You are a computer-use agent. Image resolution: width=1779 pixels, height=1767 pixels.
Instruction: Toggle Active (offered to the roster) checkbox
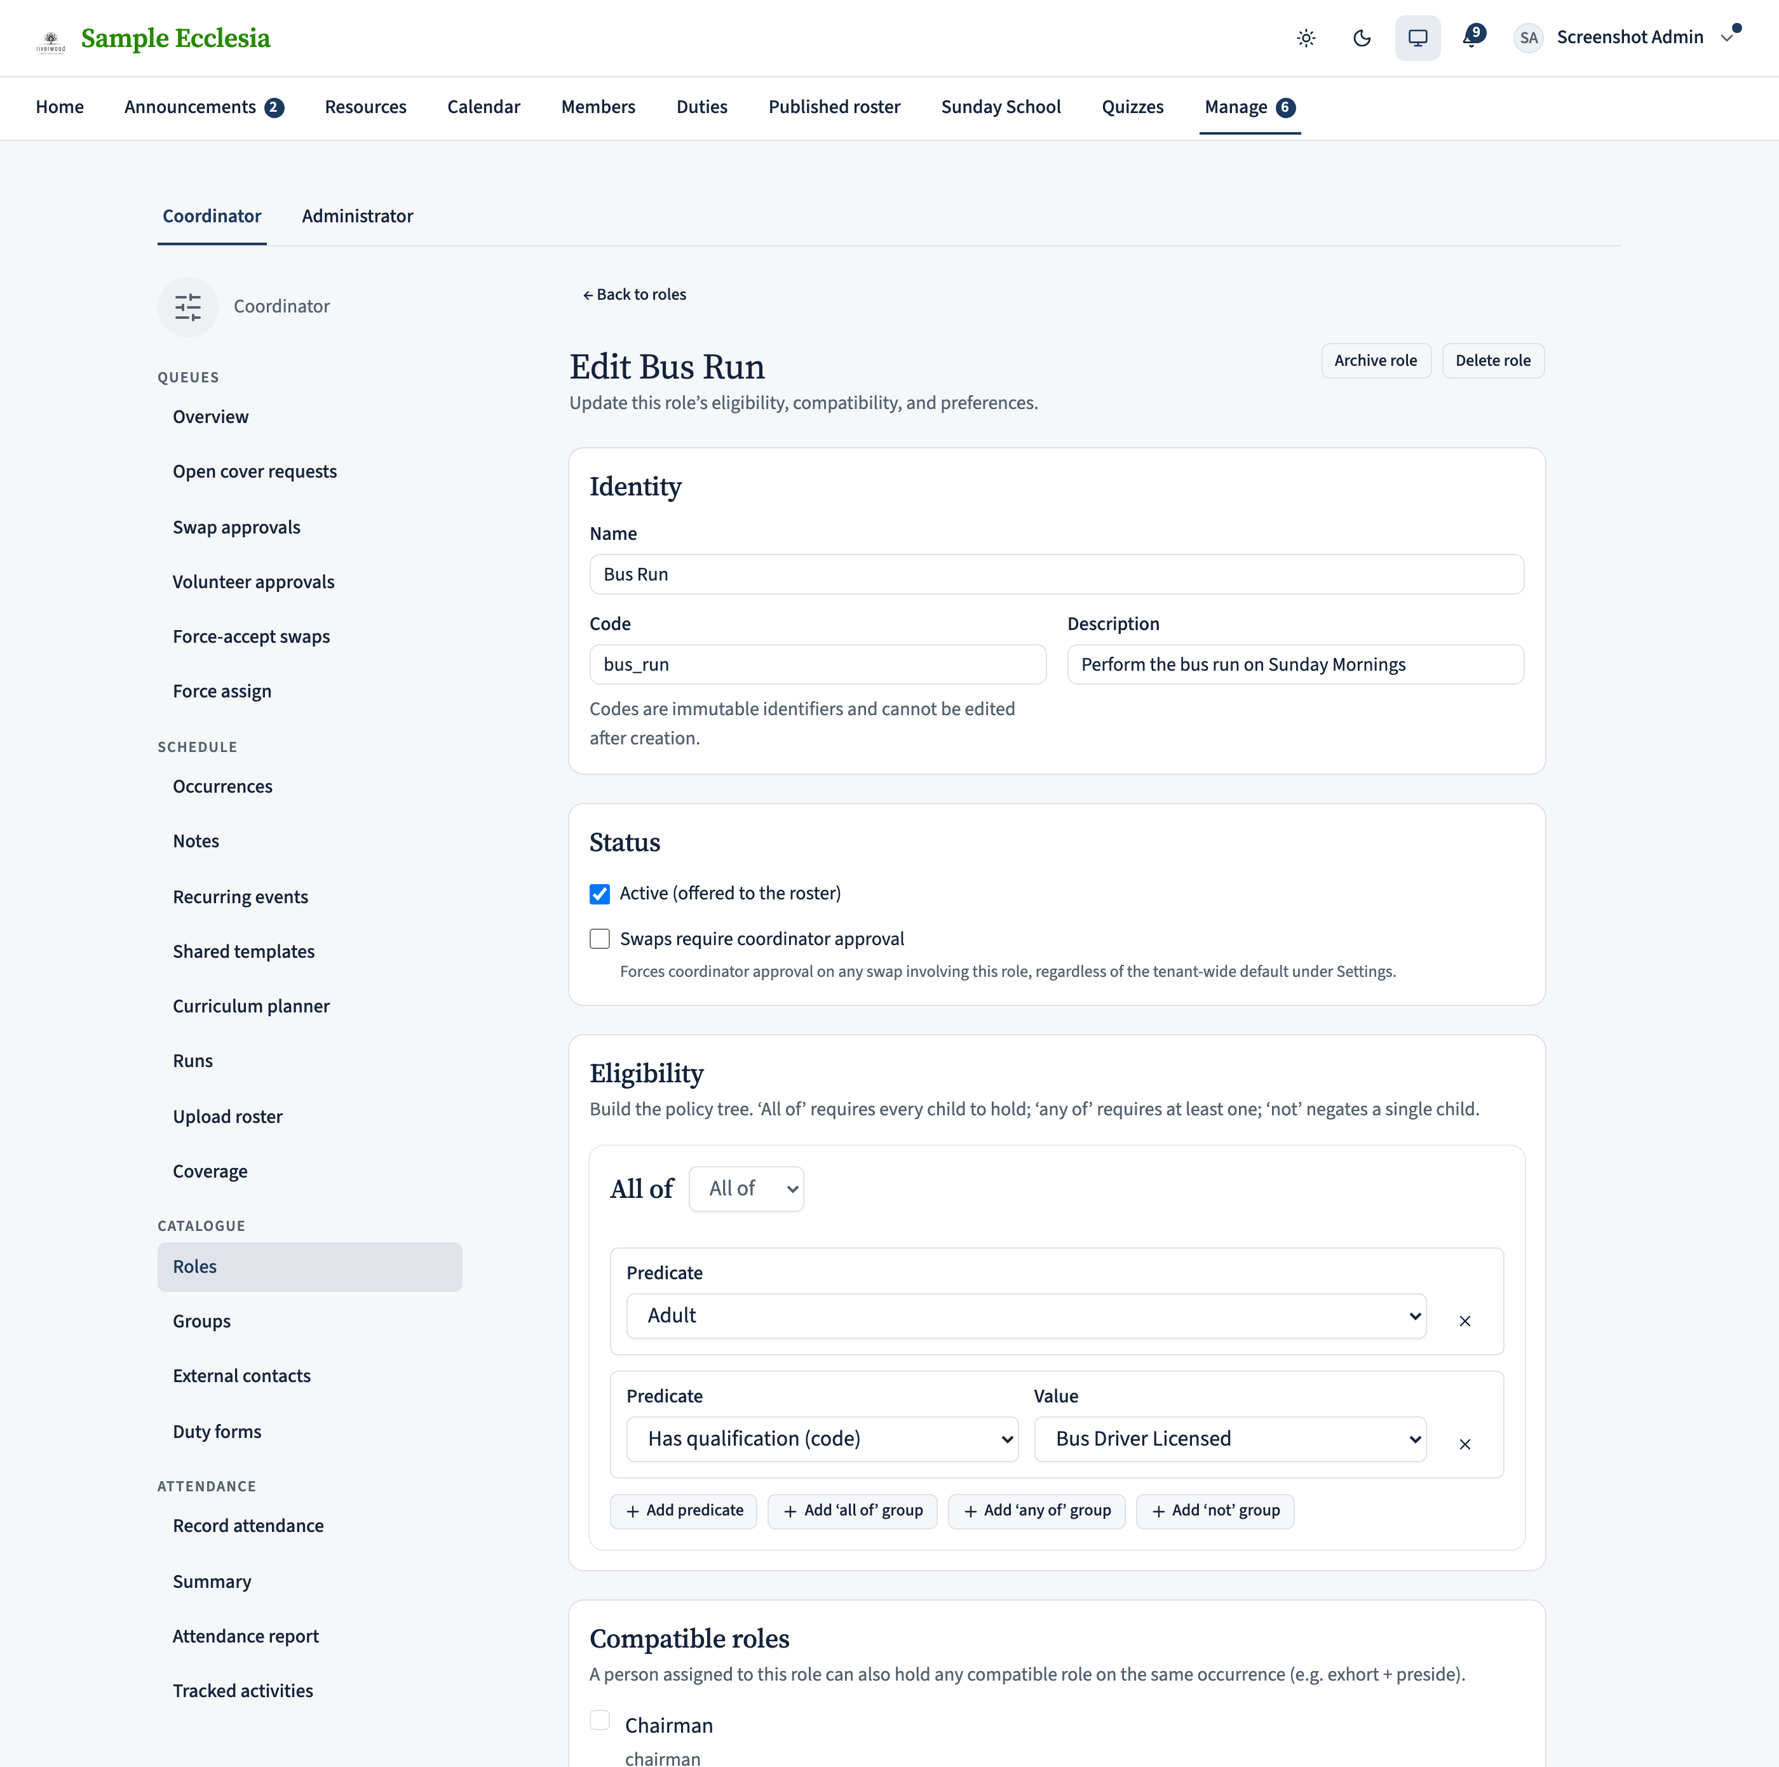[x=599, y=894]
